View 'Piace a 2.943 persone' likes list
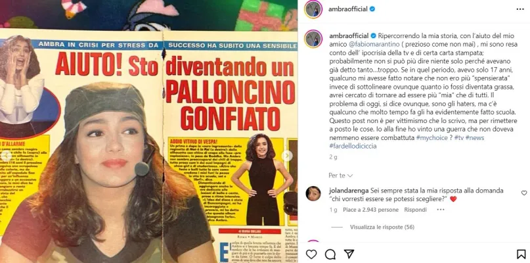This screenshot has width=530, height=263. click(370, 210)
